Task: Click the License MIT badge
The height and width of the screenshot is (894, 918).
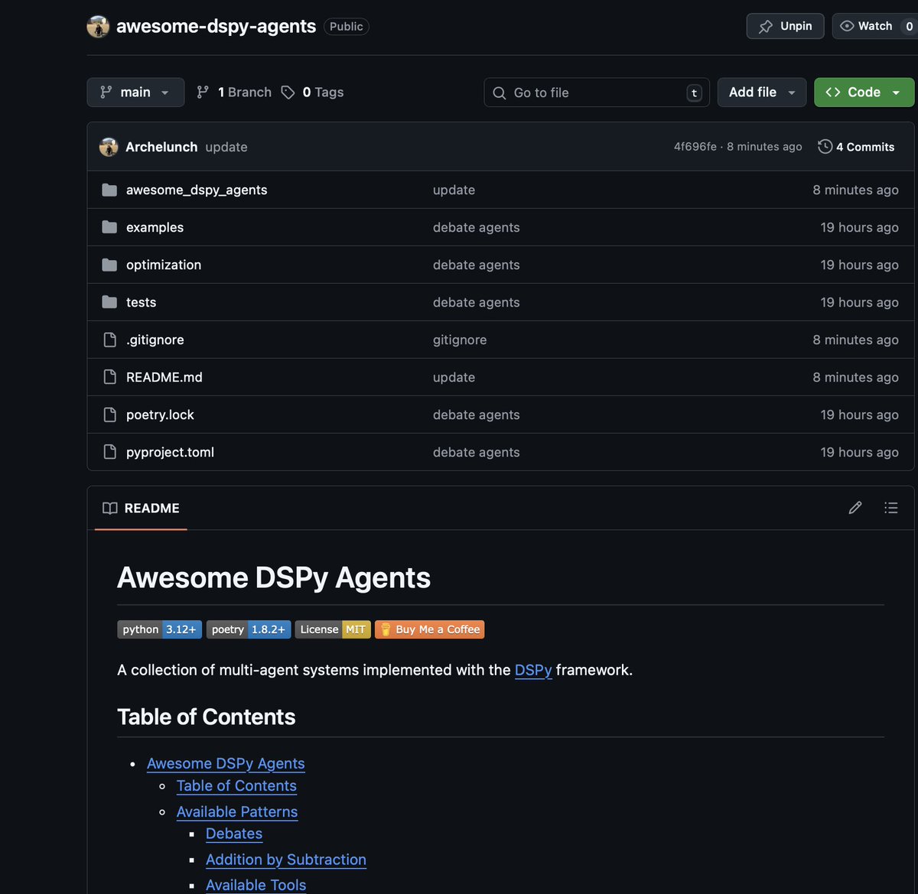Action: [333, 629]
